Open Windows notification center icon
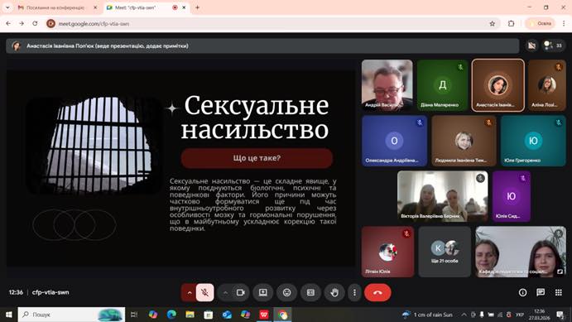 pyautogui.click(x=560, y=315)
